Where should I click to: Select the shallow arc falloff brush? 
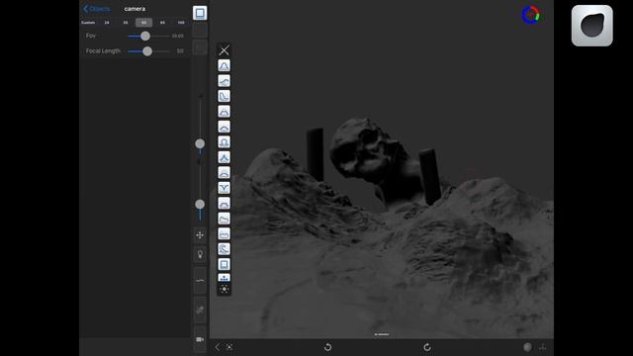[x=225, y=127]
